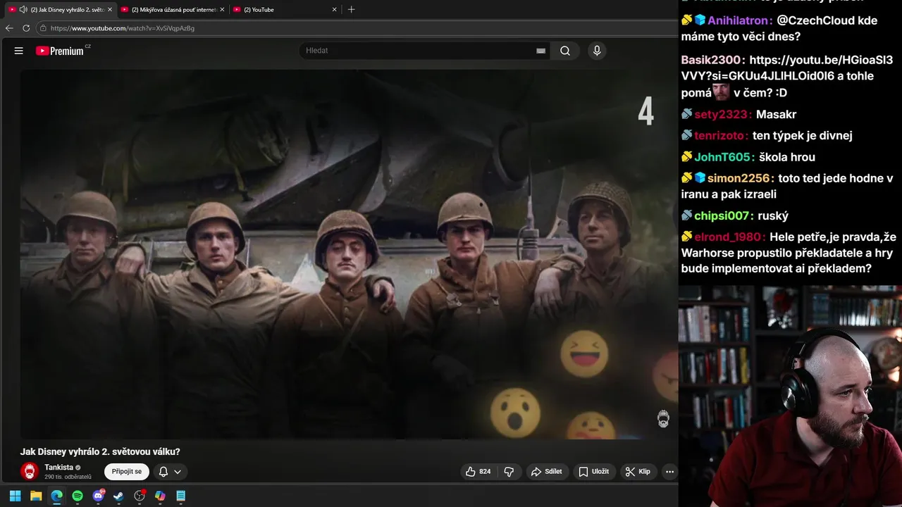Switch to the (2) YouTube tab
Viewport: 902px width, 507px height.
coord(285,10)
